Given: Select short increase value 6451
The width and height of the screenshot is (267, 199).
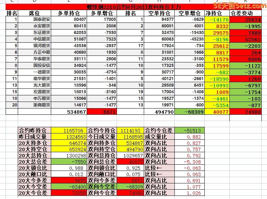Looking at the screenshot, I should [189, 85].
